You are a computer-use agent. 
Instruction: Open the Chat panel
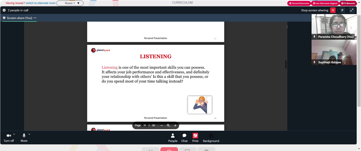tap(184, 138)
